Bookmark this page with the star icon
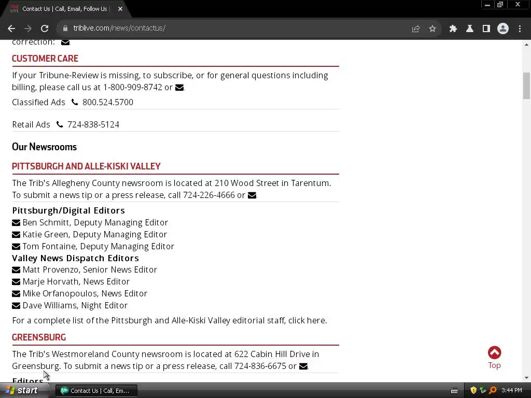The image size is (531, 398). click(x=432, y=29)
